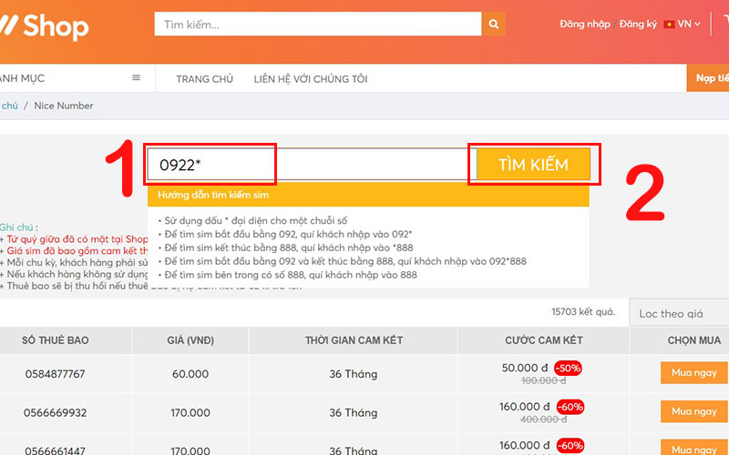Click Mua ngay for number 0584877767
The width and height of the screenshot is (729, 455).
coord(694,373)
